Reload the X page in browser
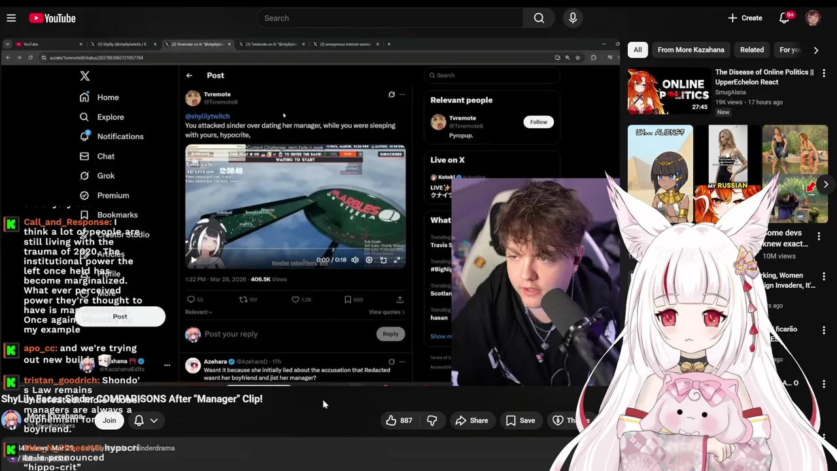This screenshot has width=837, height=471. [30, 58]
